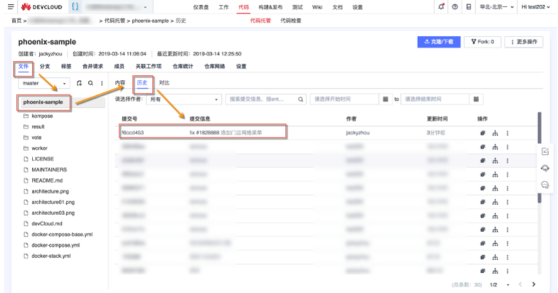Copy commit id in the f6ccd453 row
The image size is (558, 293).
coord(483,133)
